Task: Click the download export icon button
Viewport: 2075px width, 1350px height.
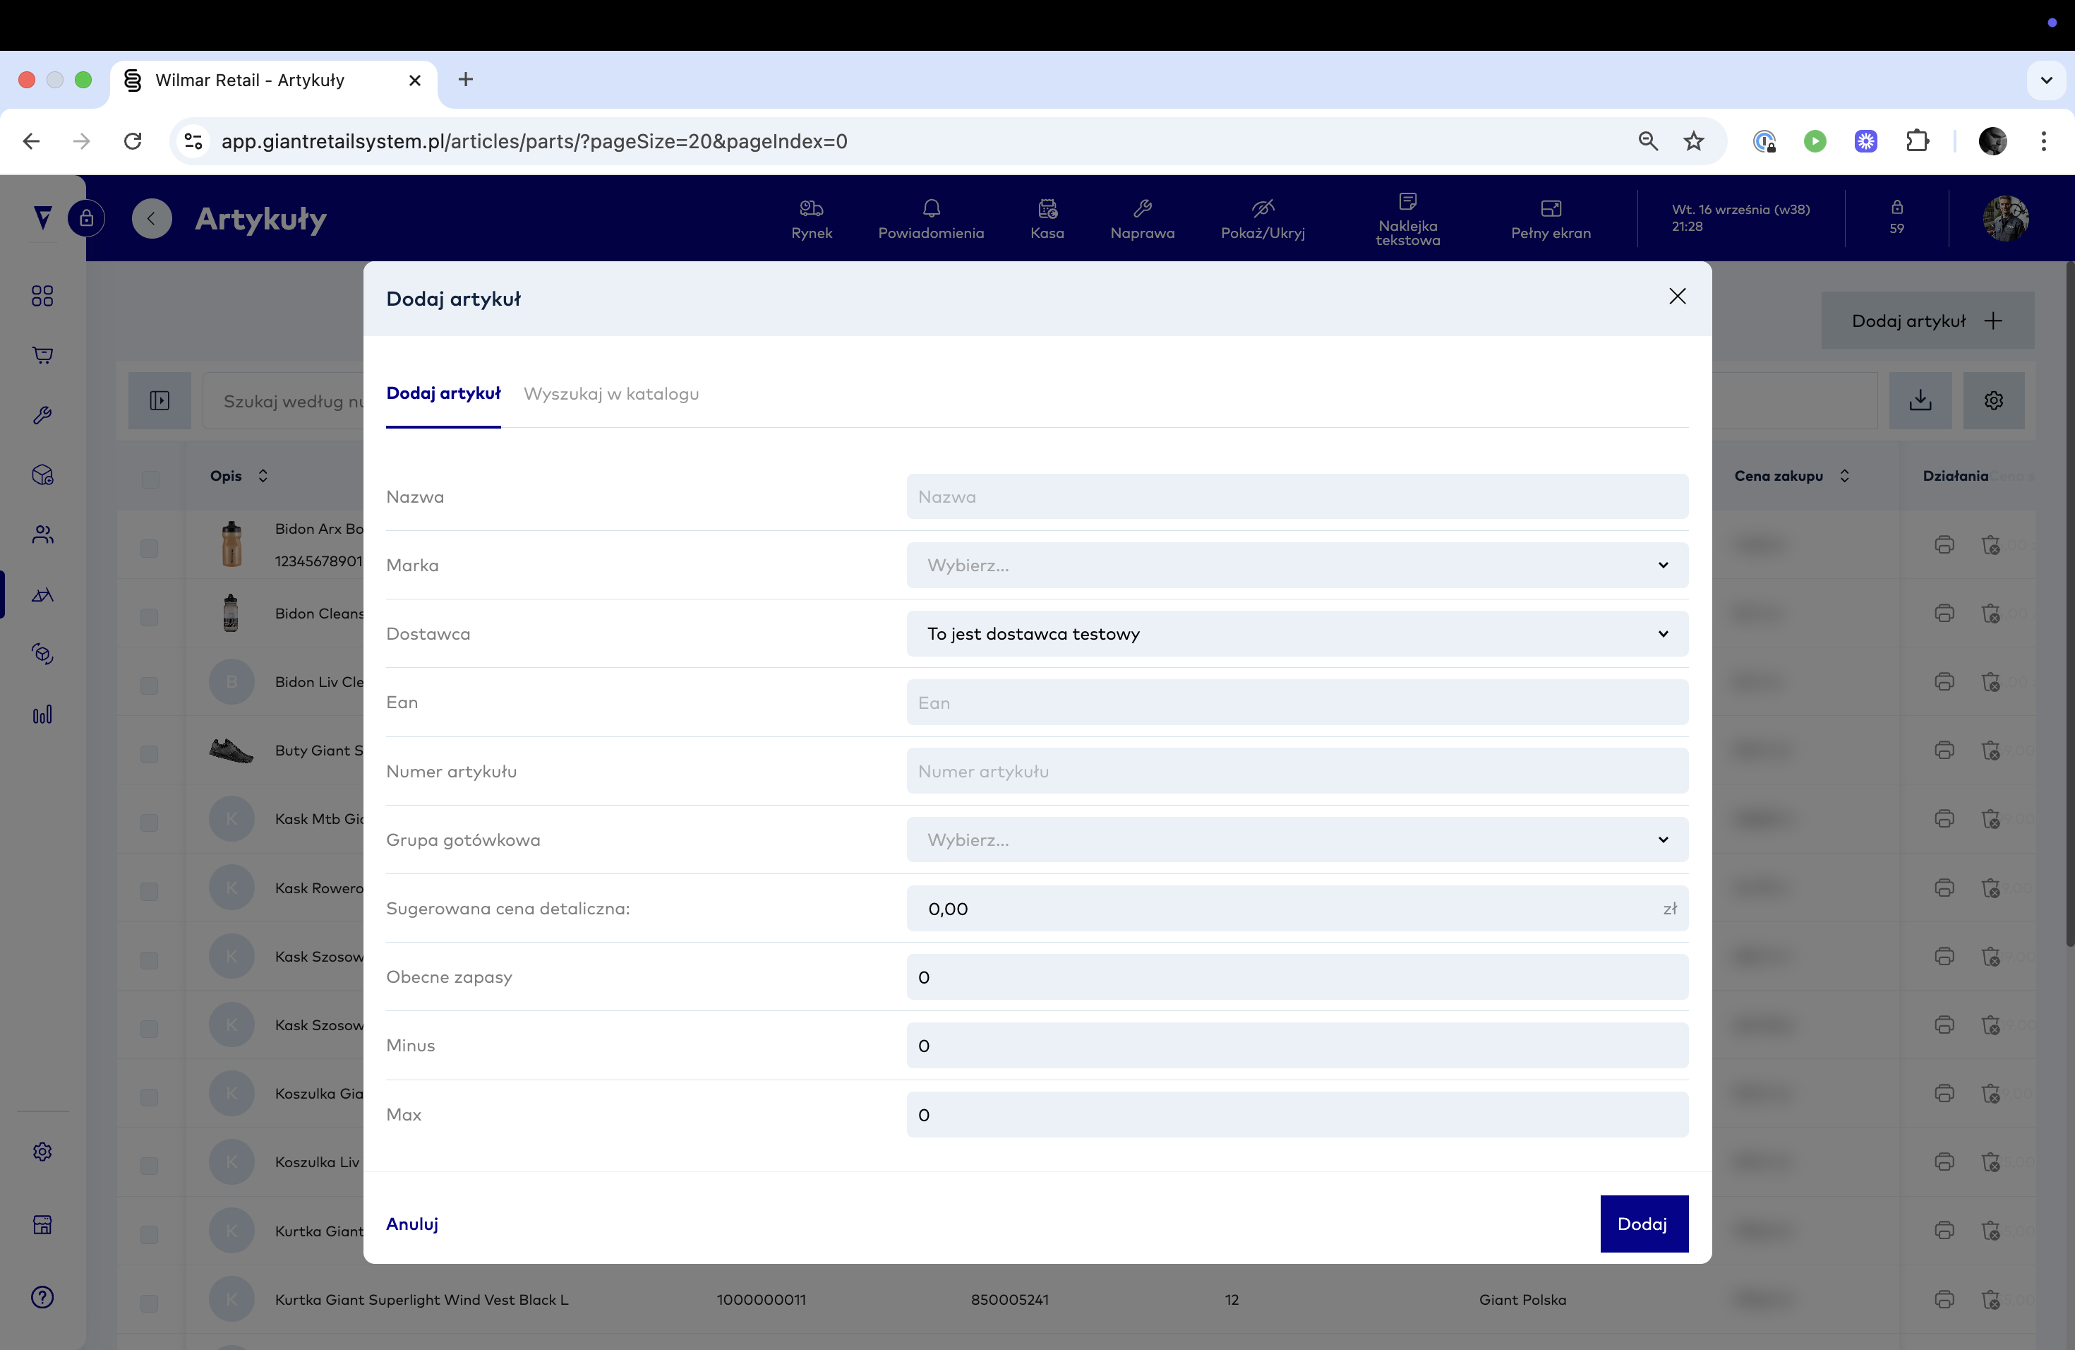Action: (1920, 400)
